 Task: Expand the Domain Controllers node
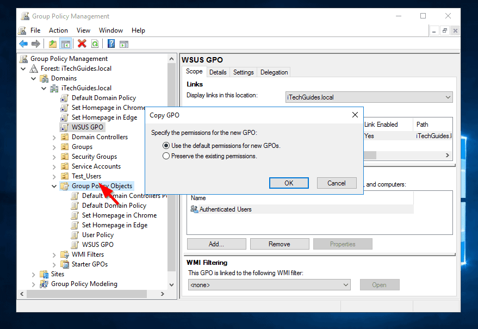[x=54, y=137]
